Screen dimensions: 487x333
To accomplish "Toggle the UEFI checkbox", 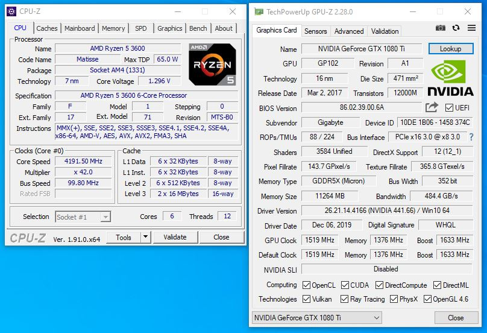I will (x=449, y=108).
